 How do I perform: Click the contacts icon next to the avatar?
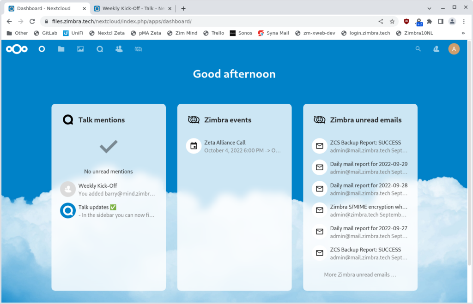click(x=436, y=49)
